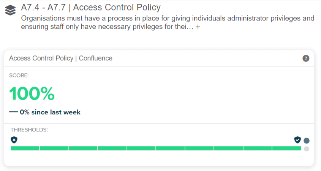The width and height of the screenshot is (321, 171).
Task: Click the SCORE section label
Action: click(x=19, y=75)
